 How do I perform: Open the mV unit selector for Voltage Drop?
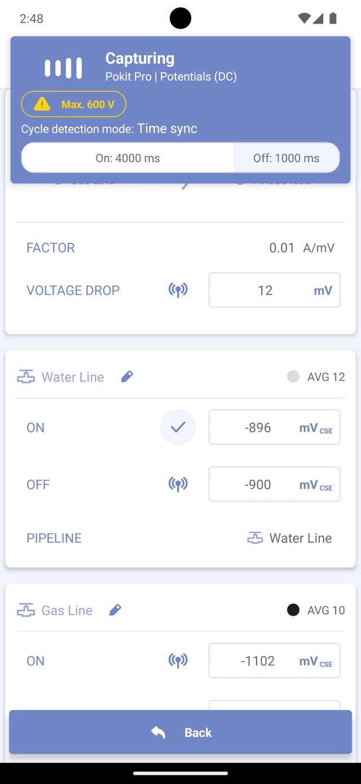click(x=323, y=291)
